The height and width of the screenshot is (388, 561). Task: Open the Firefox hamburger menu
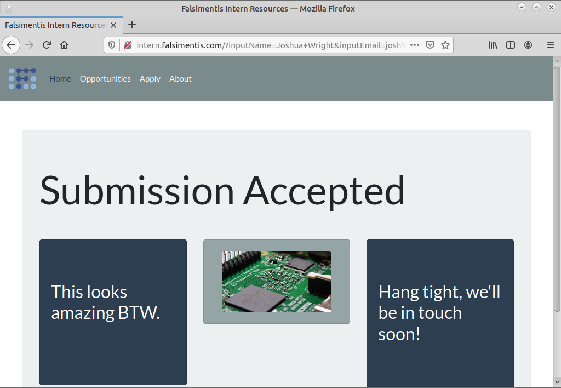pos(551,45)
